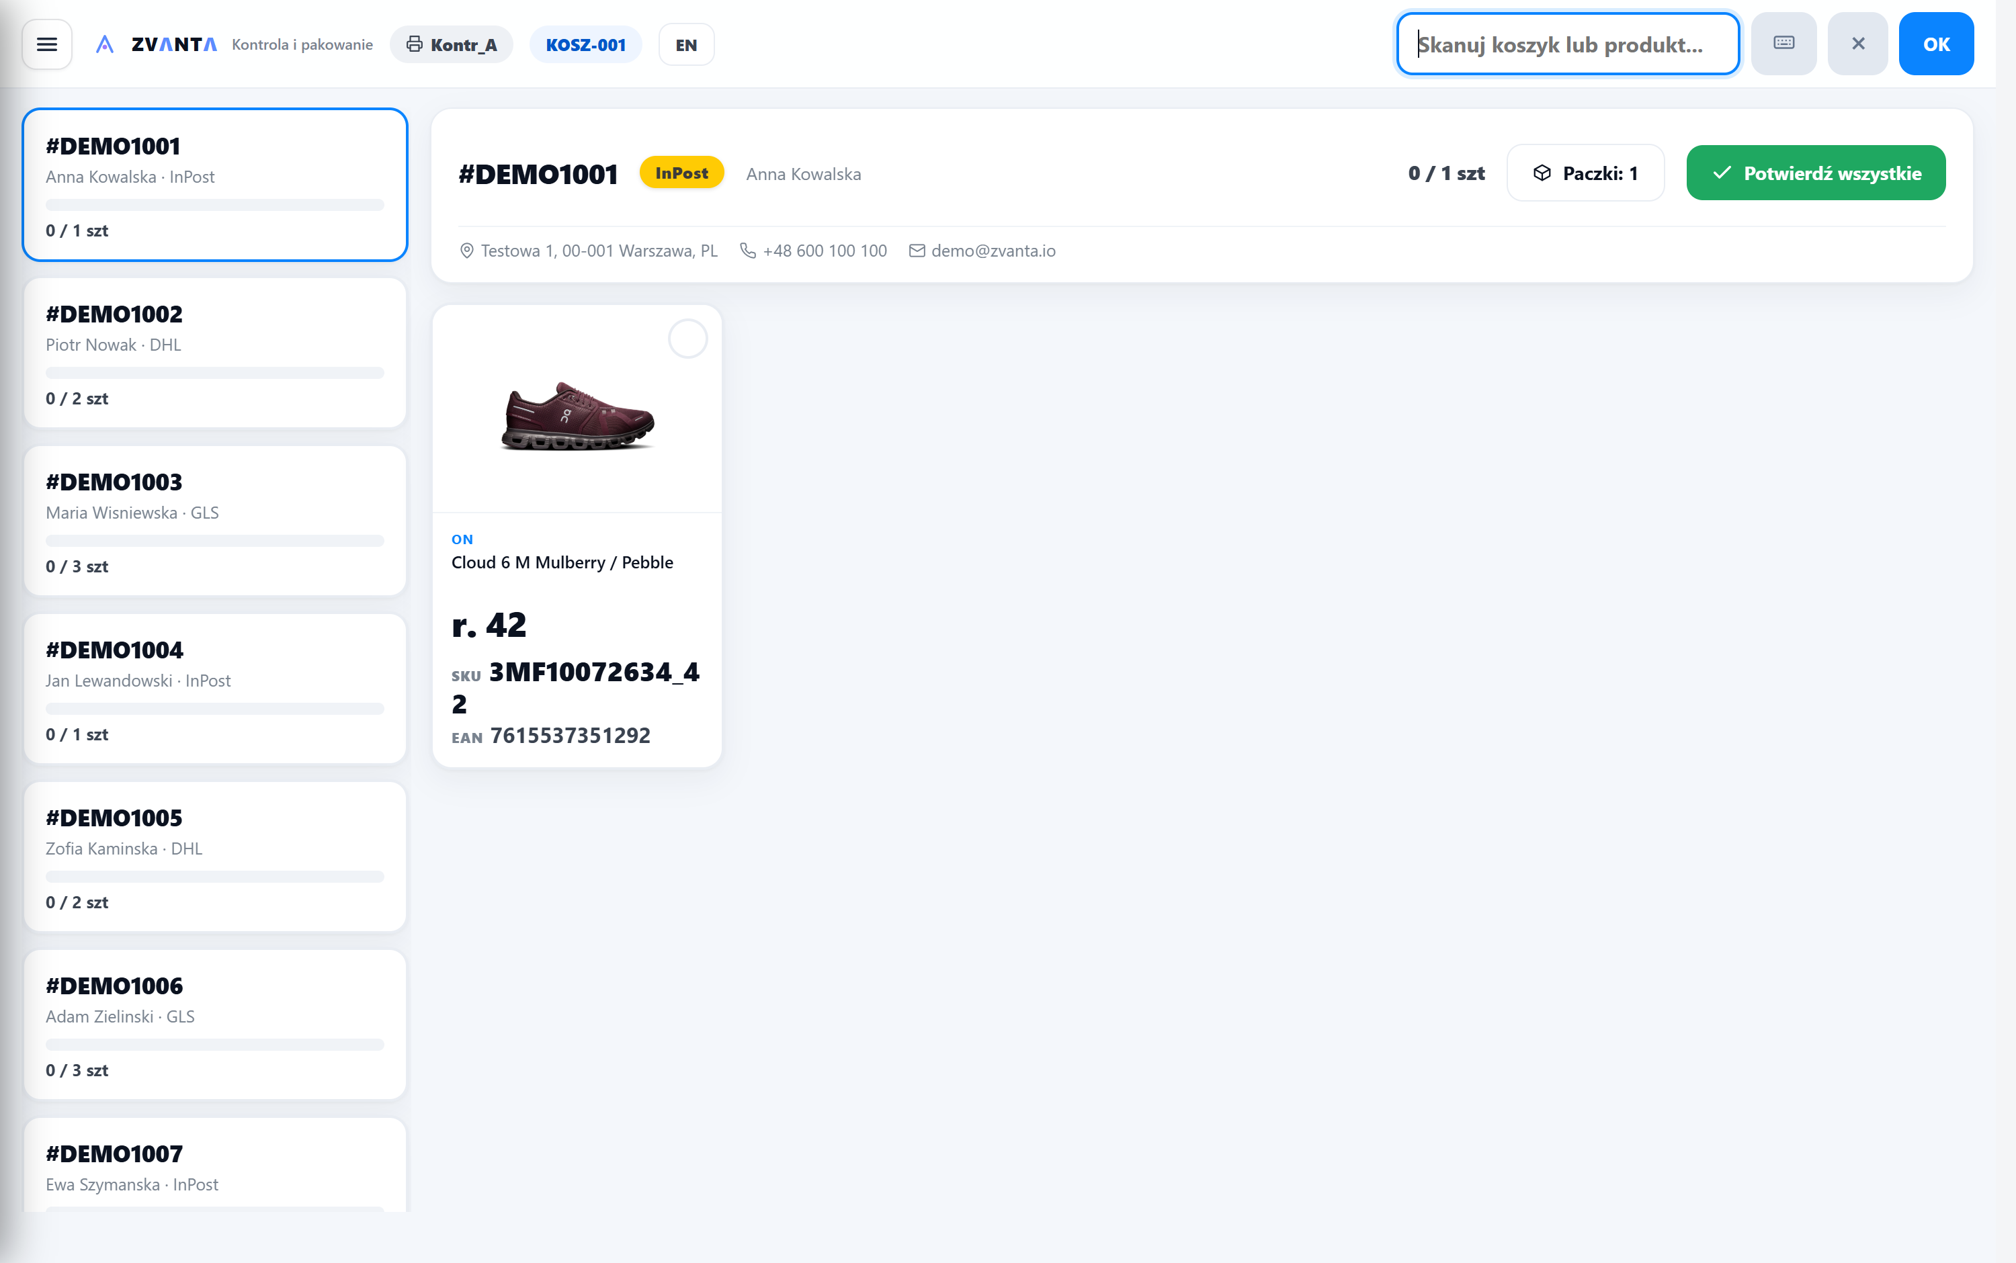This screenshot has height=1263, width=2016.
Task: Open the Paczki: 1 package selector
Action: coord(1585,173)
